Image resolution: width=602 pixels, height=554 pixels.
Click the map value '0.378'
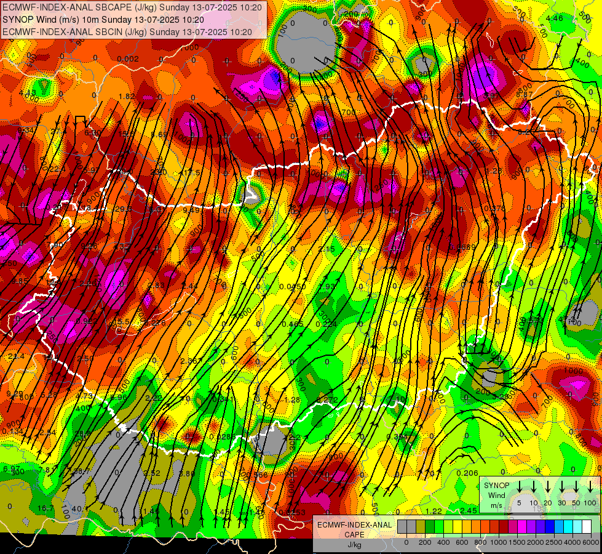(494, 209)
